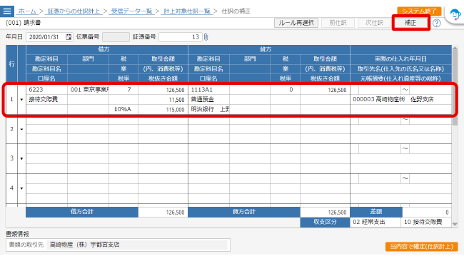Click row number 2 cell
Image resolution: width=464 pixels, height=261 pixels.
click(12, 129)
